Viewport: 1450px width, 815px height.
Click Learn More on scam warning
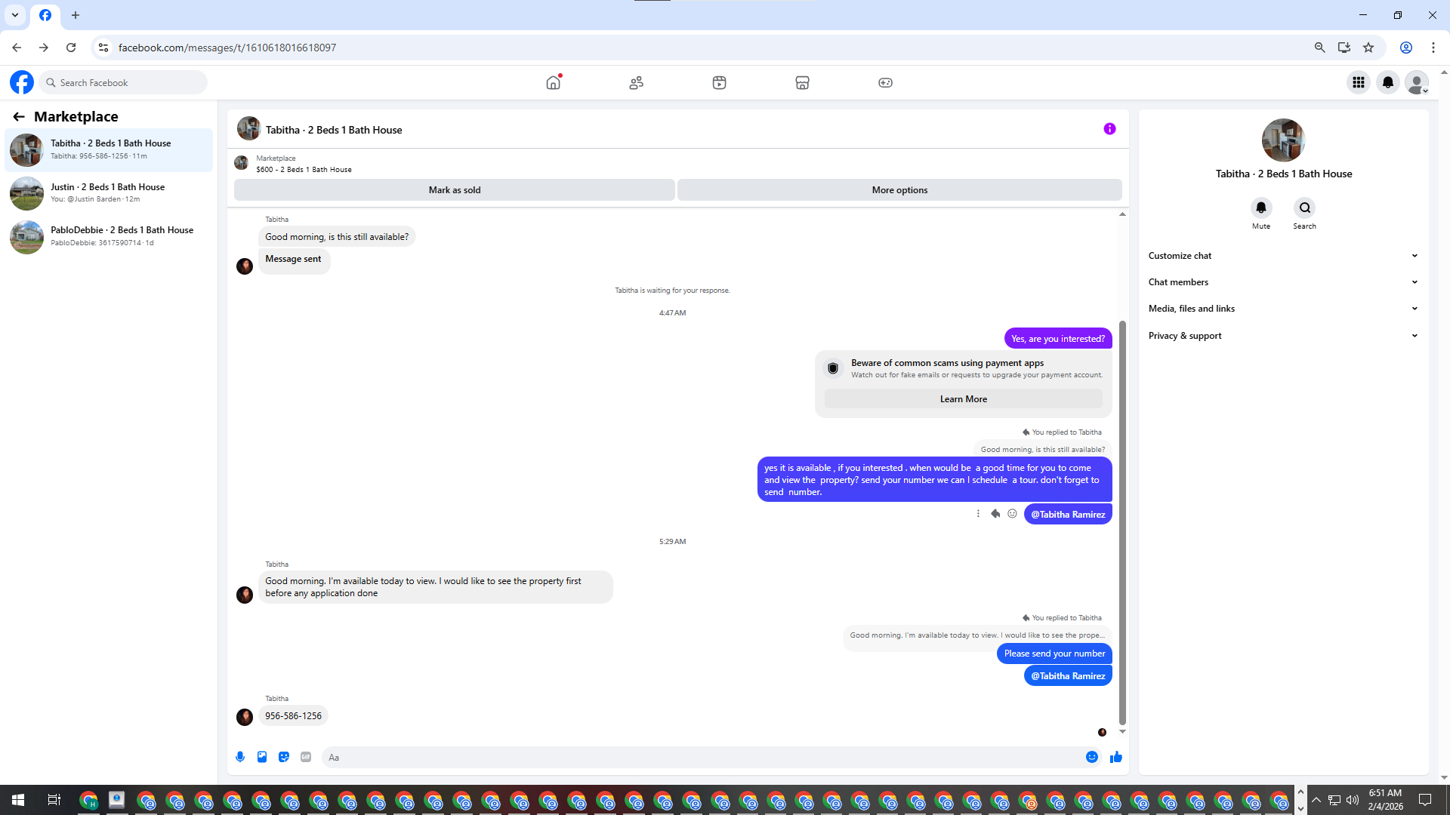963,399
